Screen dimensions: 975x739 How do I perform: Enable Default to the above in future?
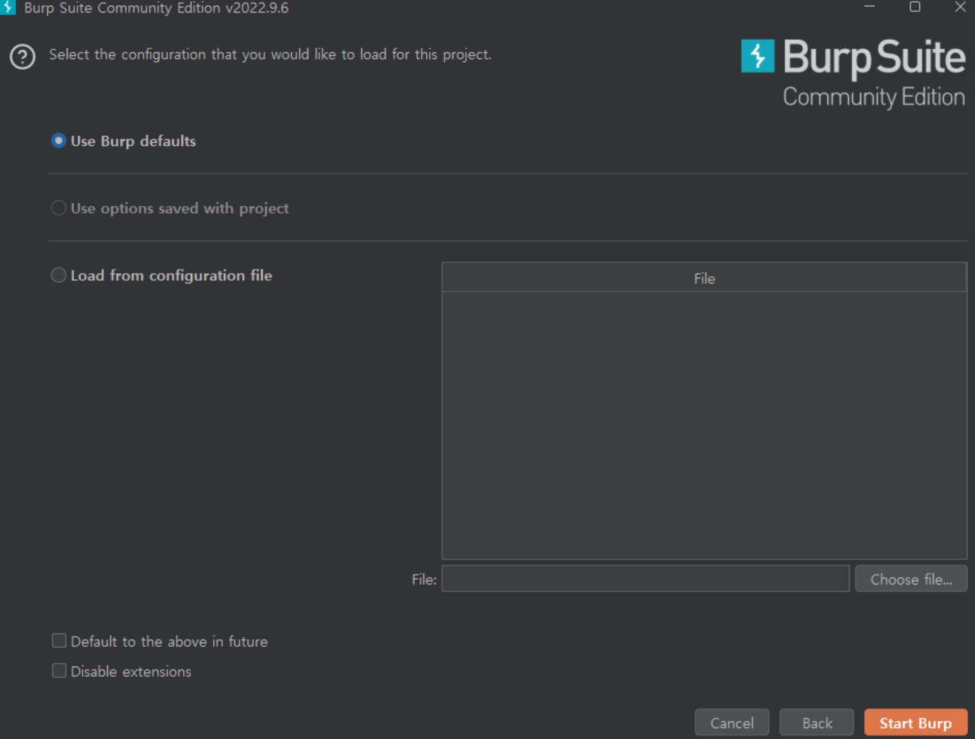pyautogui.click(x=59, y=641)
